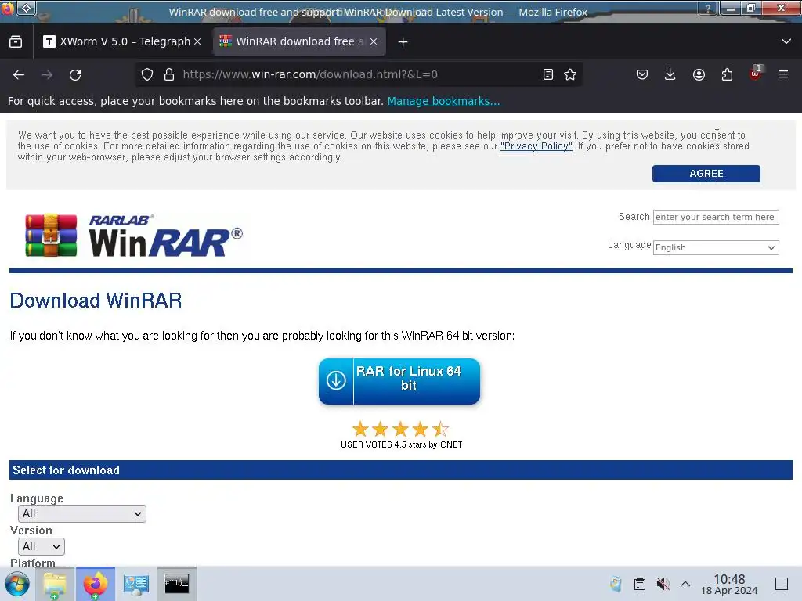Click the muted volume tray icon
This screenshot has width=802, height=601.
pyautogui.click(x=663, y=584)
